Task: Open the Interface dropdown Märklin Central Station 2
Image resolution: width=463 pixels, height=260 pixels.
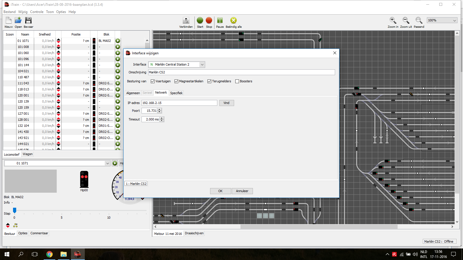Action: pos(177,64)
